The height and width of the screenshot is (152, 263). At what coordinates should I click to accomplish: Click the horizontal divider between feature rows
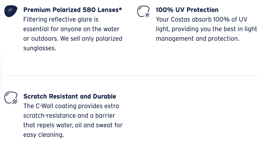[x=131, y=75]
